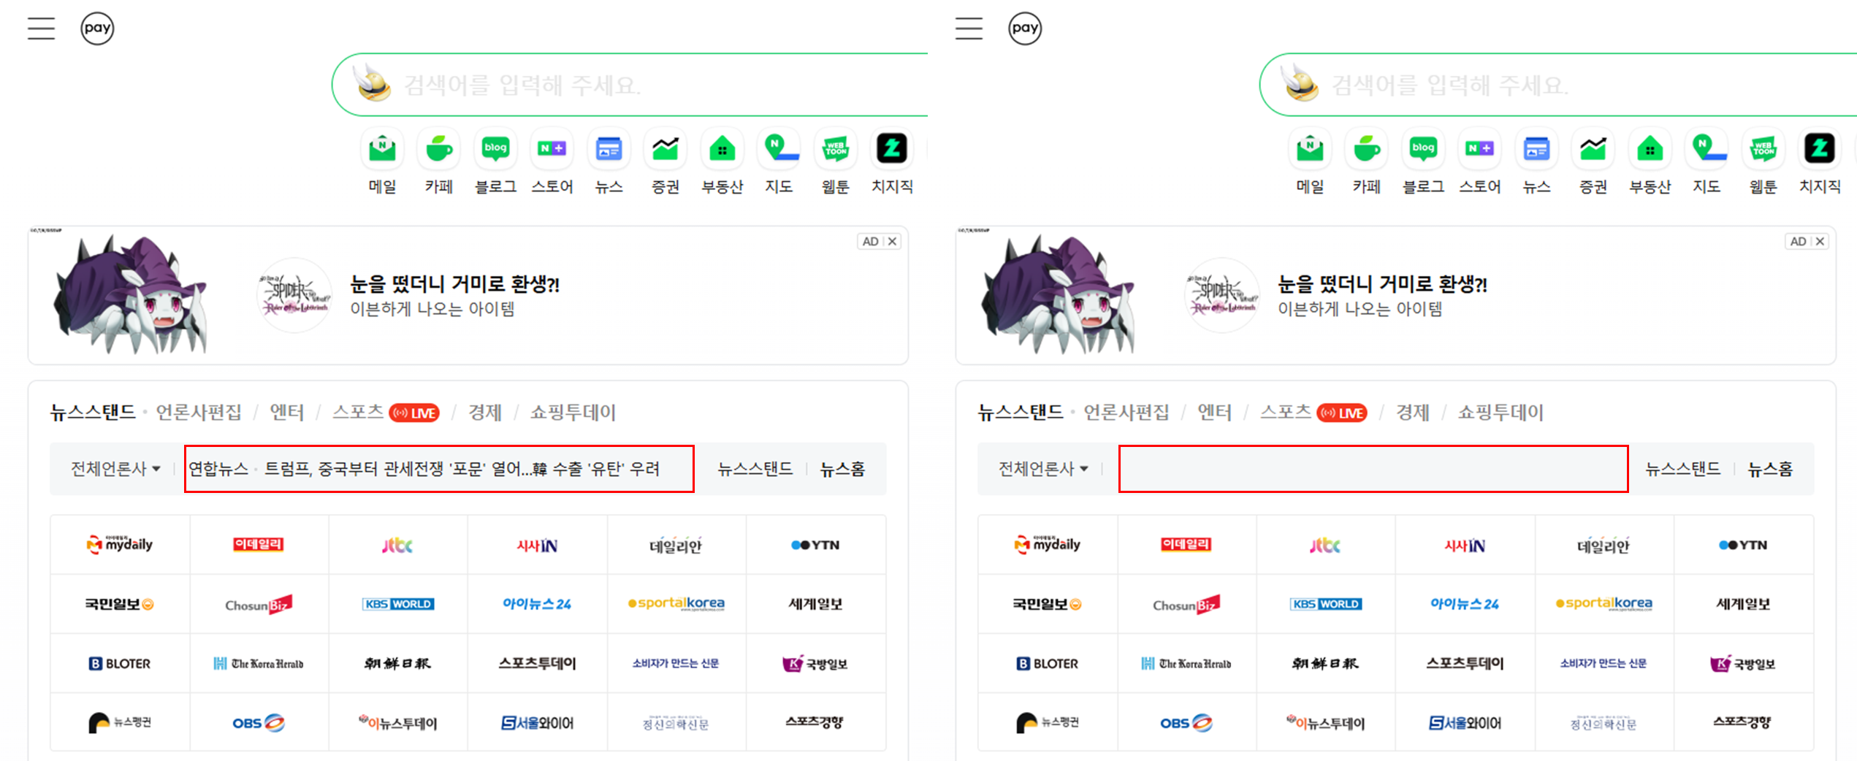1857x761 pixels.
Task: Select the 부동산 (Real Estate) icon
Action: tap(722, 148)
